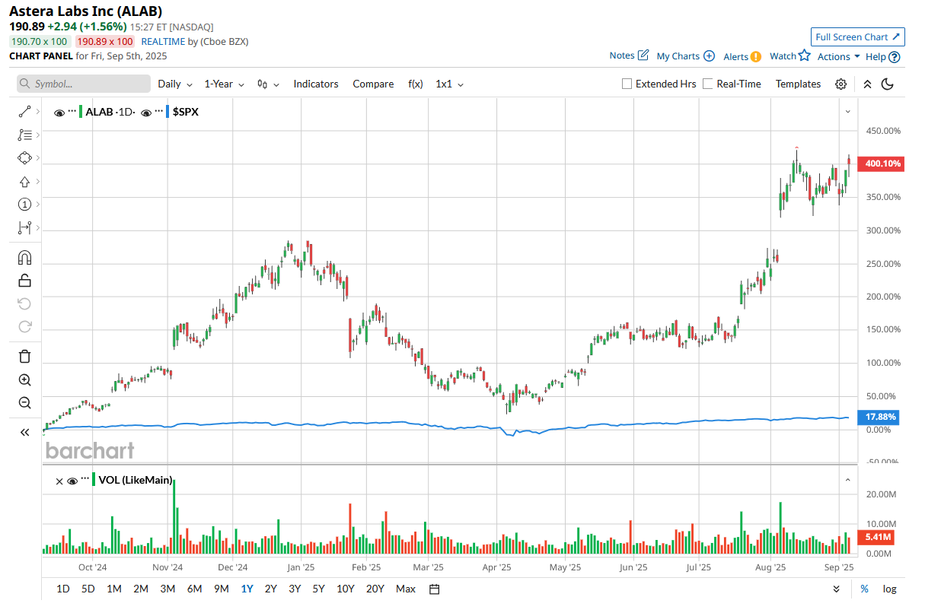Toggle the magnet snap mode
The image size is (925, 616).
[24, 258]
